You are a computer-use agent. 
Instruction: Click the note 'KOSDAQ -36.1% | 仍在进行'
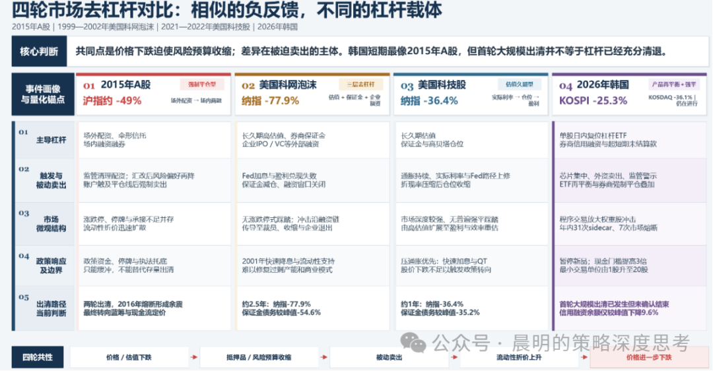click(673, 100)
